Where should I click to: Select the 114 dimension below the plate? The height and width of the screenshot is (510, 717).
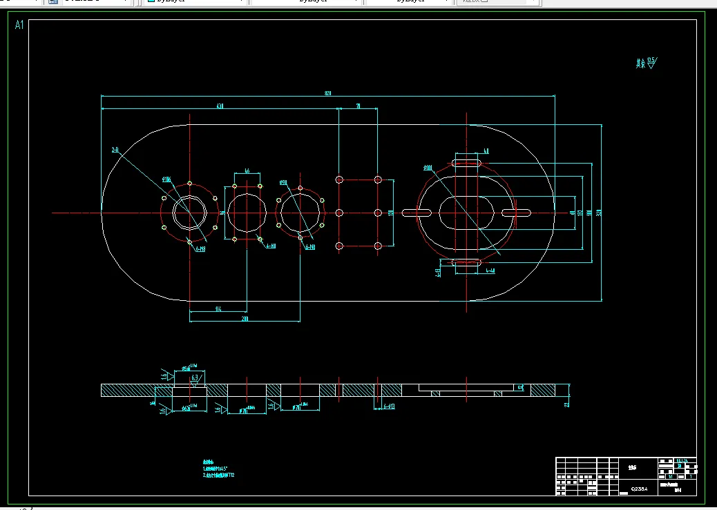pos(218,309)
